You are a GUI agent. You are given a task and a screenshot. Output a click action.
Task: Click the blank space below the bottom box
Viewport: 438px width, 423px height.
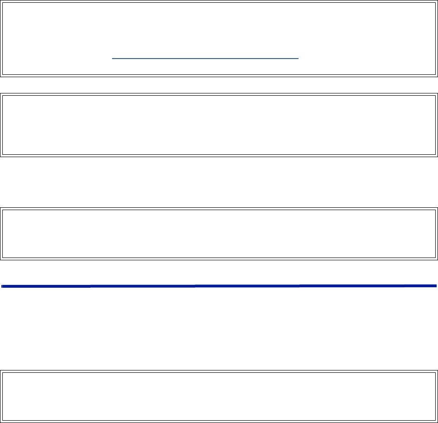click(x=219, y=421)
